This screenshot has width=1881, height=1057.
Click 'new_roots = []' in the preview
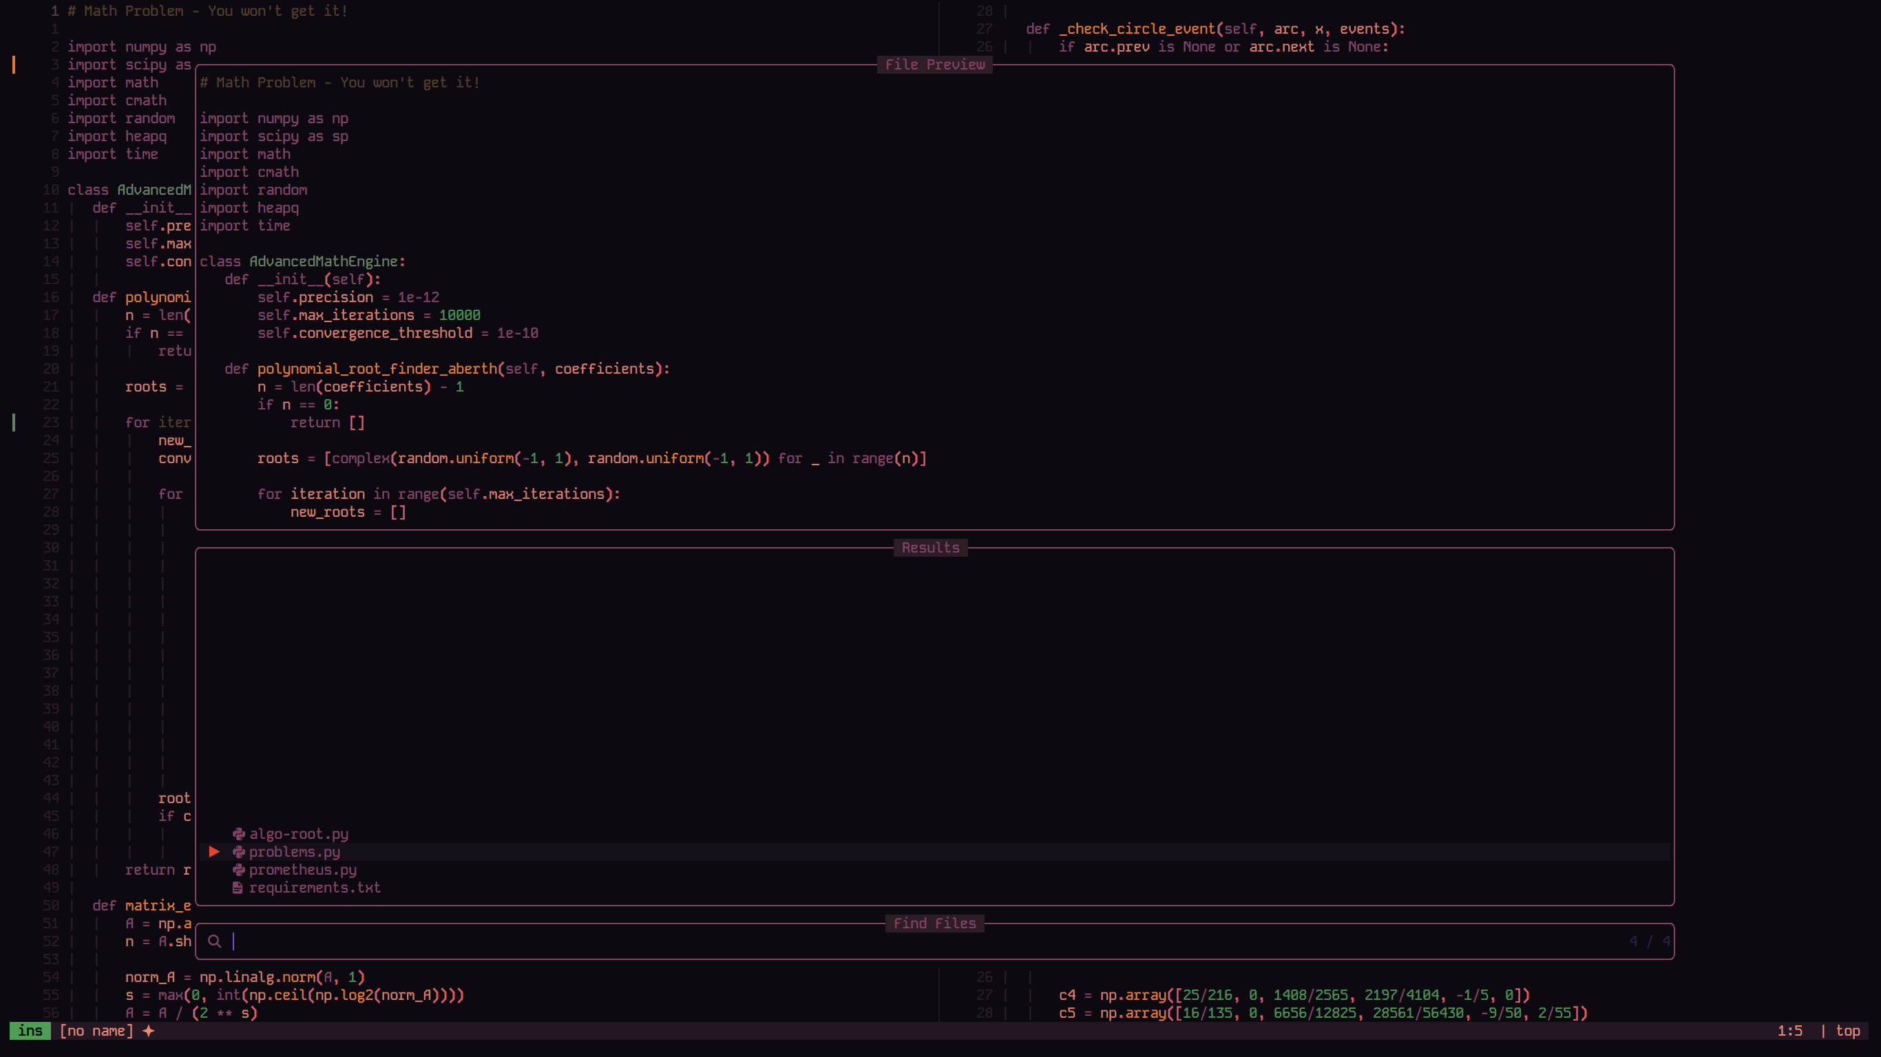pos(348,512)
